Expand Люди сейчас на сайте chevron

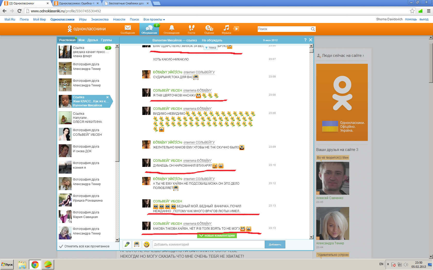click(363, 56)
